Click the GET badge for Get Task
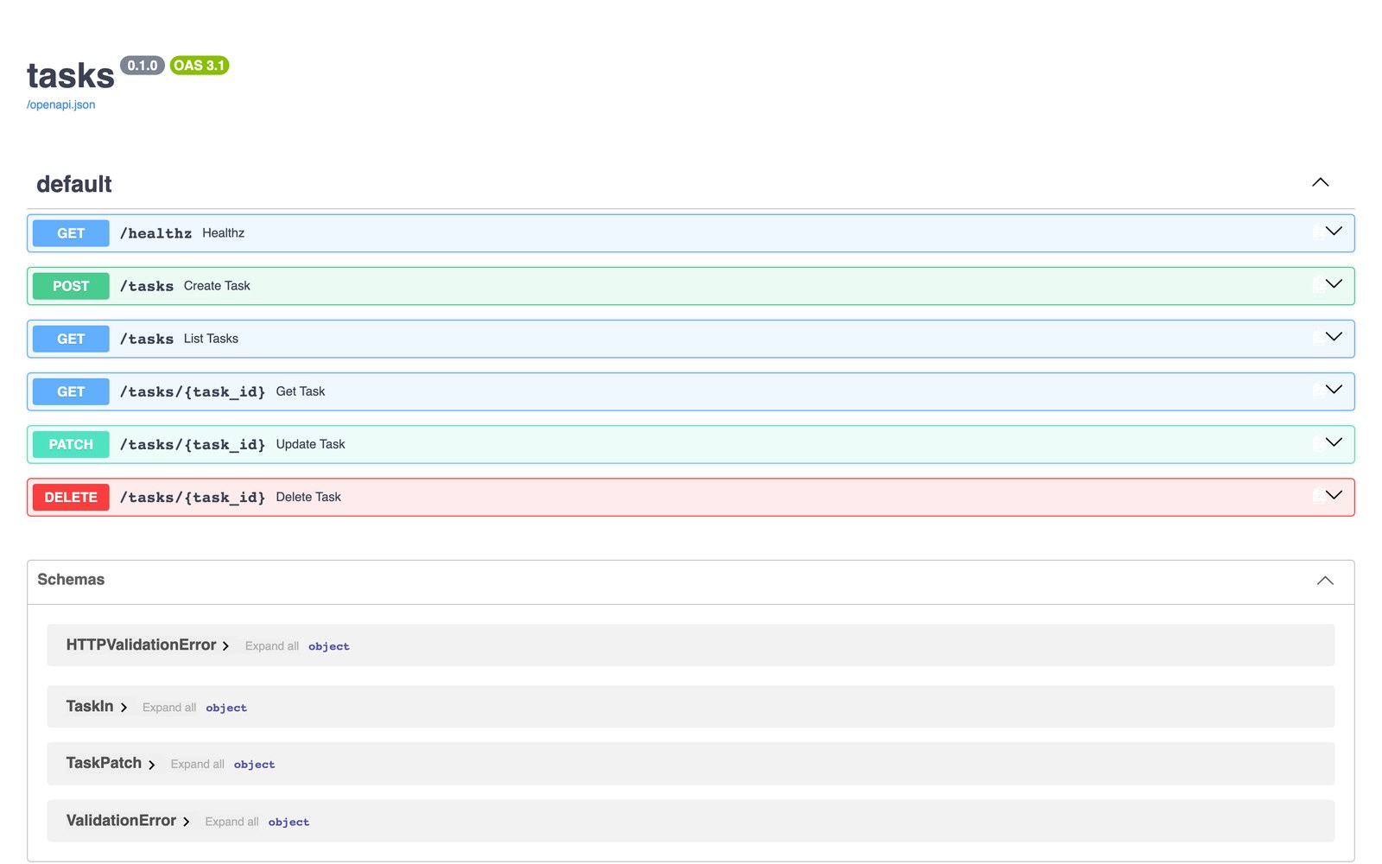Image resolution: width=1382 pixels, height=864 pixels. tap(71, 391)
